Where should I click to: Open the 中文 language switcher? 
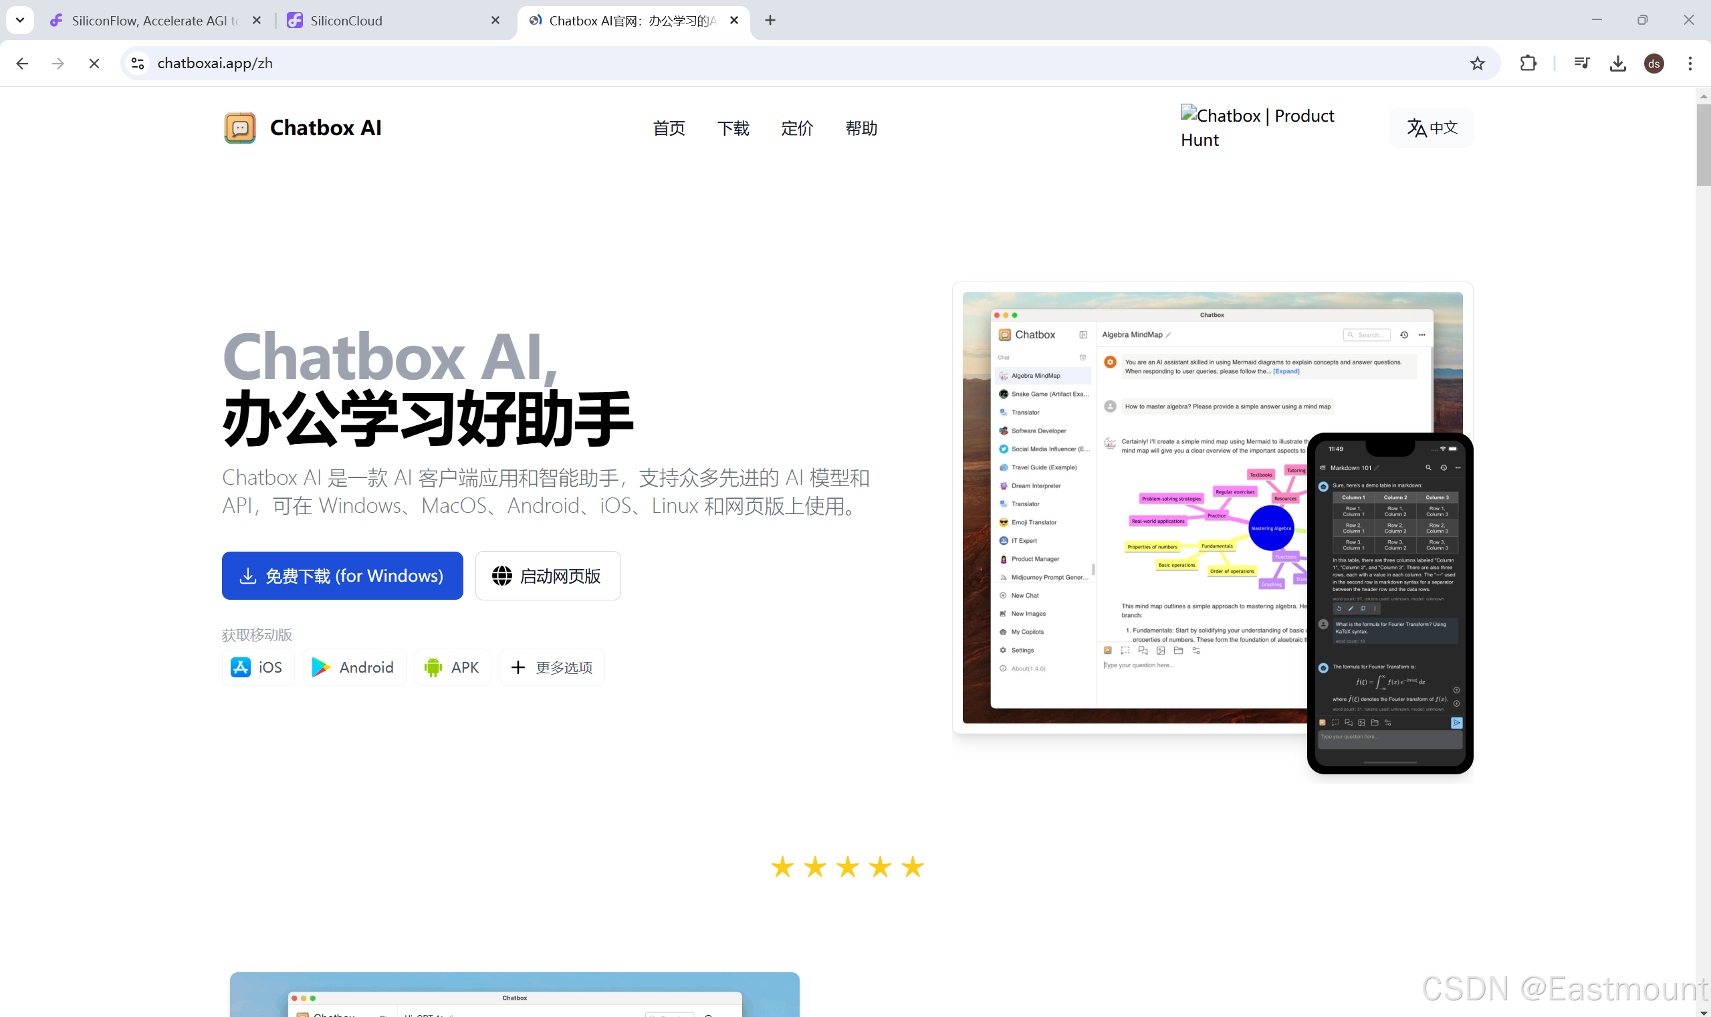1432,128
